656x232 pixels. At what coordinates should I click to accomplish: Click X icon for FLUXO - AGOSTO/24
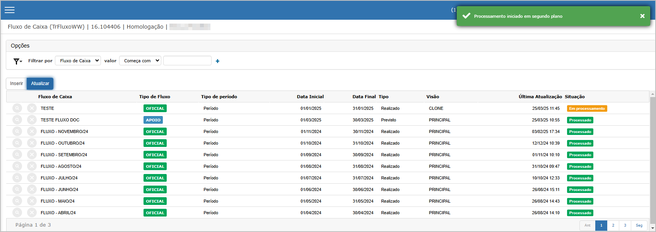pos(32,166)
